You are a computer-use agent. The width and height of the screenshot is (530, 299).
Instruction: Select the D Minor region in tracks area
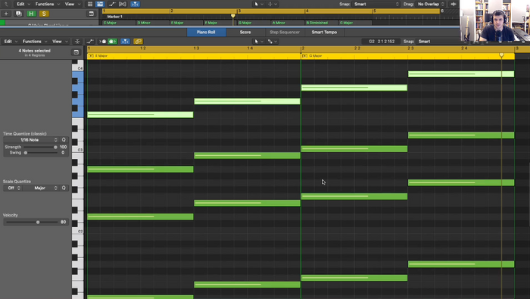tap(152, 23)
